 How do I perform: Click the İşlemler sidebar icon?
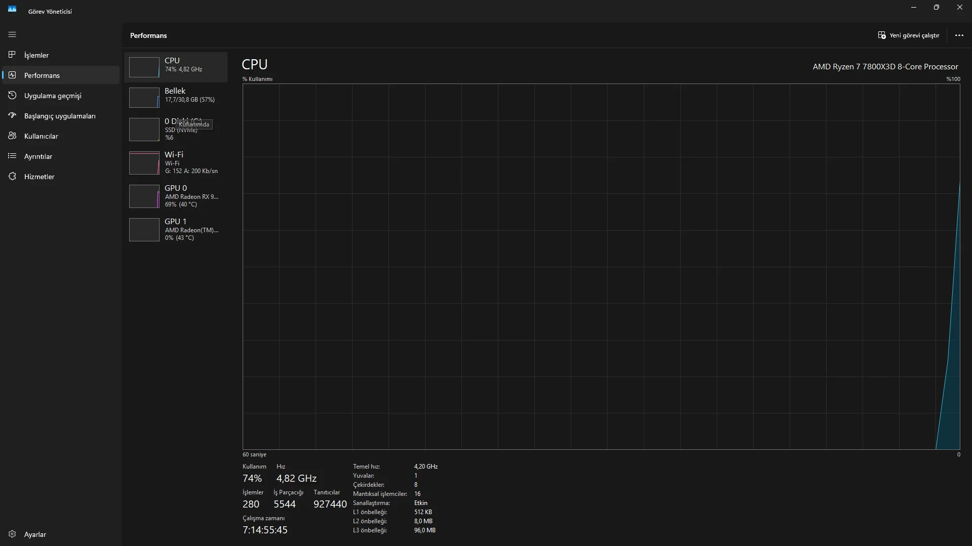click(12, 55)
